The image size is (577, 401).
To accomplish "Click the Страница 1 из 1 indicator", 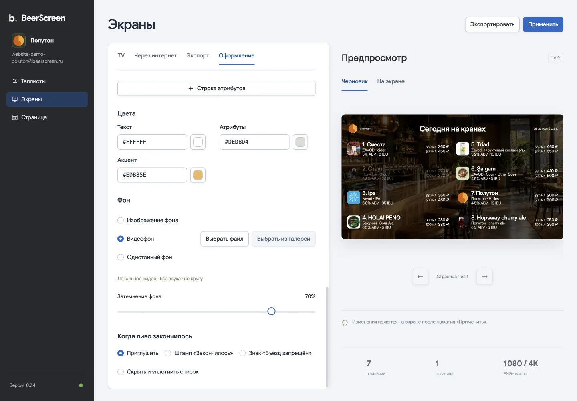I will pyautogui.click(x=452, y=277).
